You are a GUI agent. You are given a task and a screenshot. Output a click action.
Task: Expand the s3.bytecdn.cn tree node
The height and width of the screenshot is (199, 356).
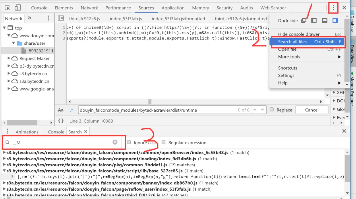click(9, 74)
